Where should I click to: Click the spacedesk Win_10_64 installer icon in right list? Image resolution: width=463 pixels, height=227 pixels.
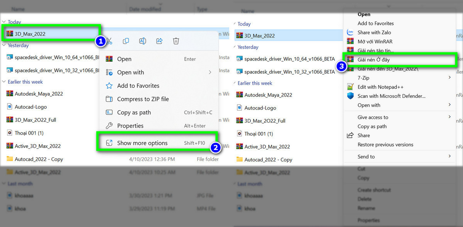coord(240,59)
